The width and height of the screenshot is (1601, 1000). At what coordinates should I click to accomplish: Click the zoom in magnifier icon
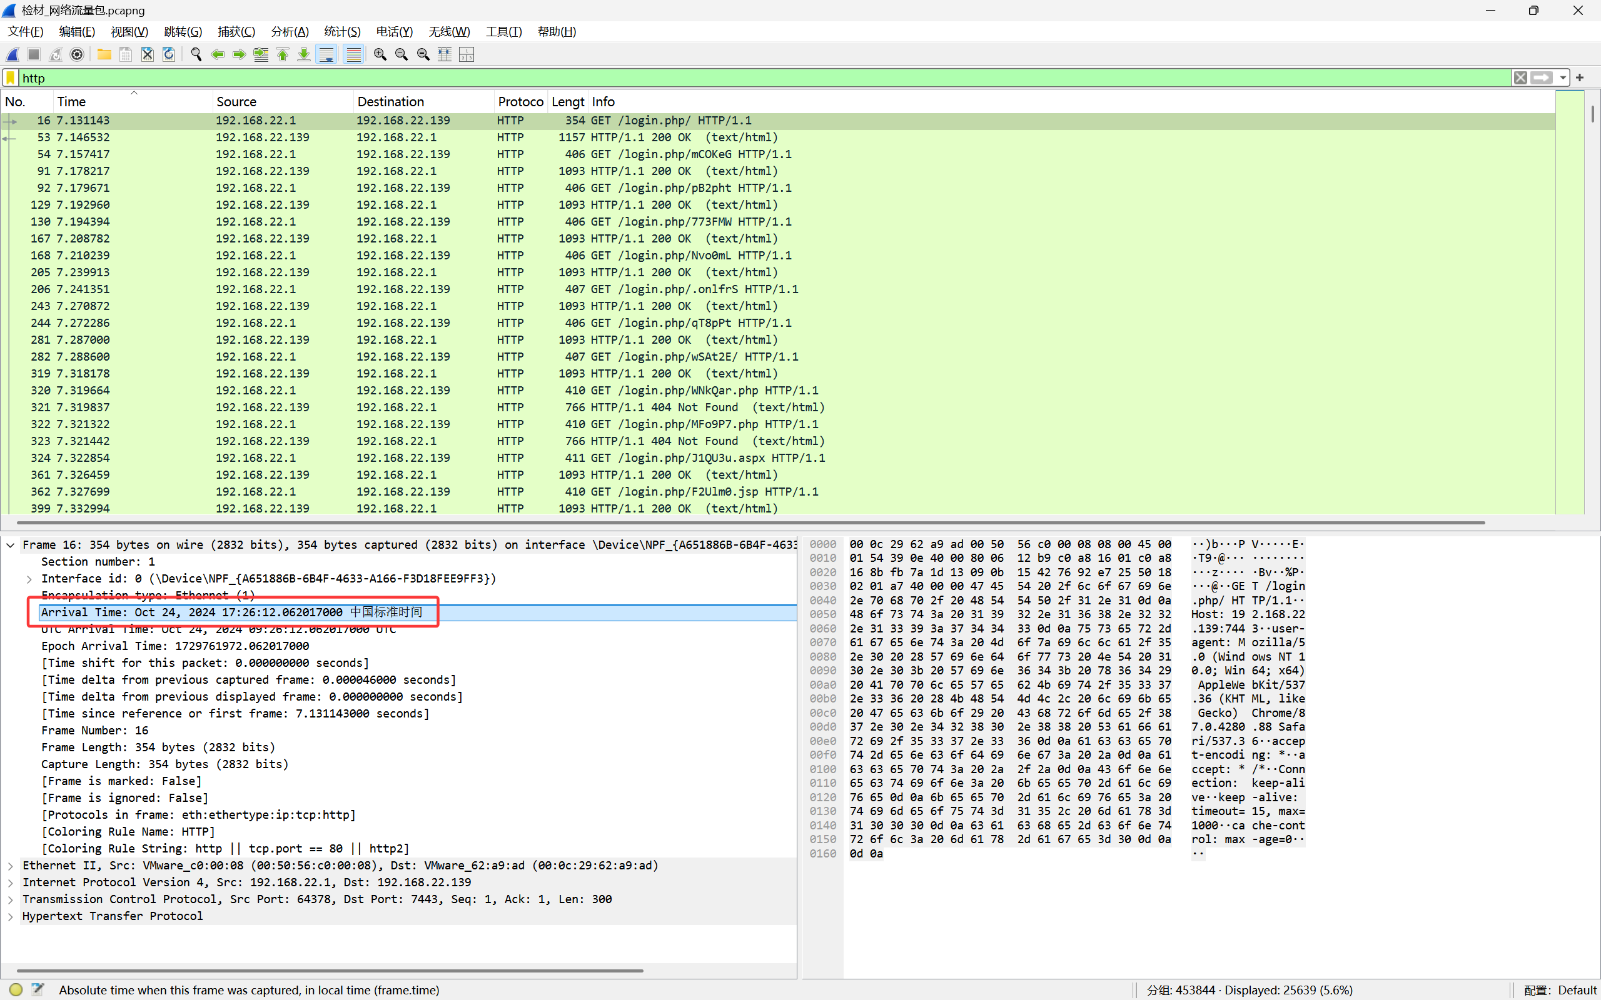coord(380,55)
